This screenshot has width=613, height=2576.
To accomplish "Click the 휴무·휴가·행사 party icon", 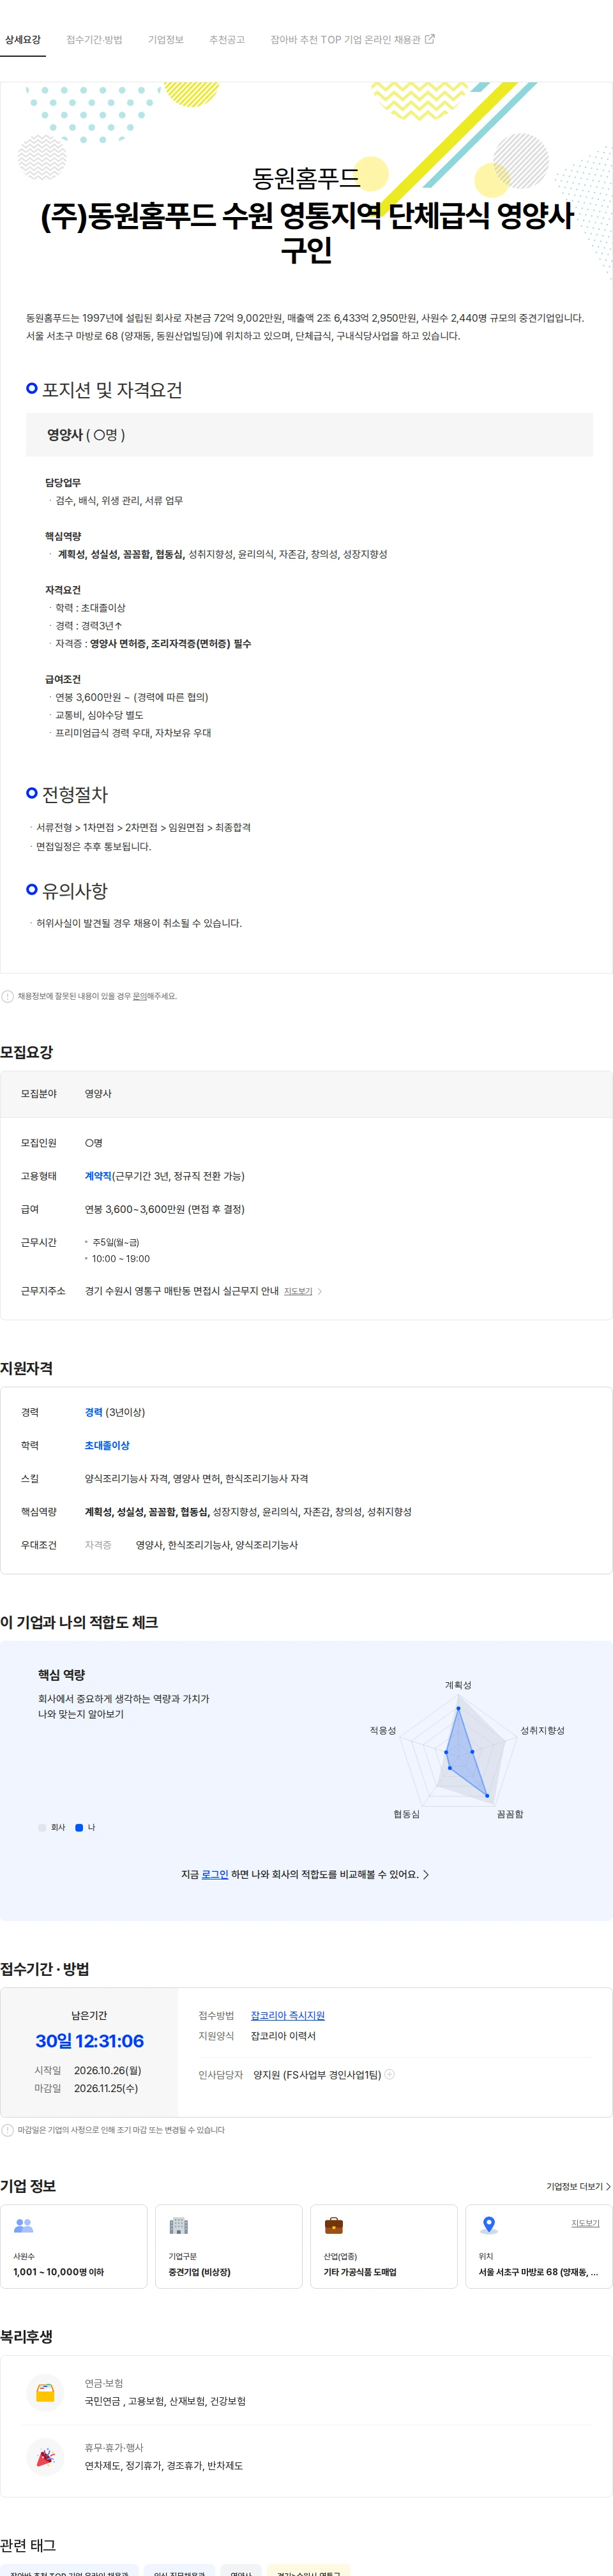I will coord(45,2457).
